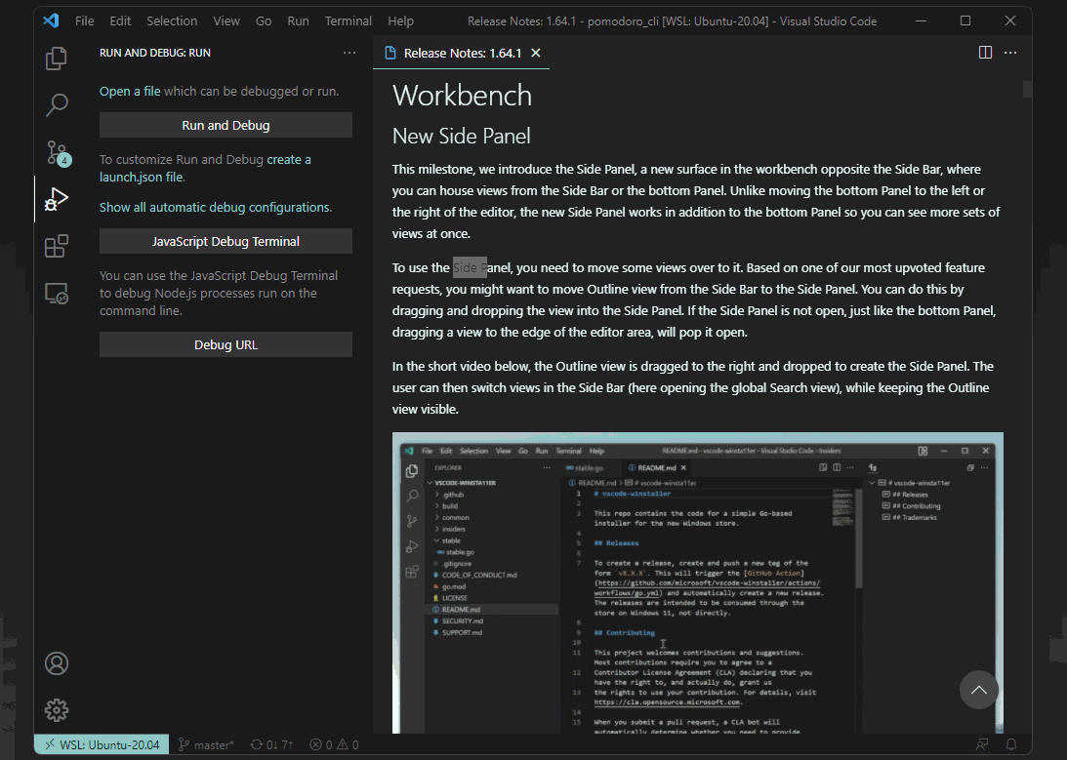Open the JavaScript Debug Terminal

(226, 241)
